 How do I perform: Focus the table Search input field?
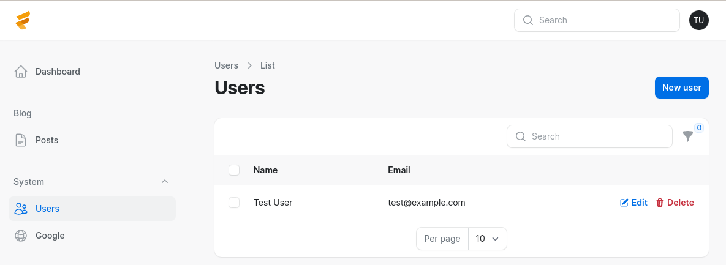click(x=589, y=136)
